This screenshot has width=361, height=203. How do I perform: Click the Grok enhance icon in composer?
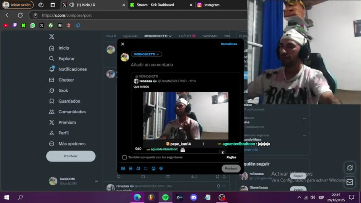coord(138,169)
